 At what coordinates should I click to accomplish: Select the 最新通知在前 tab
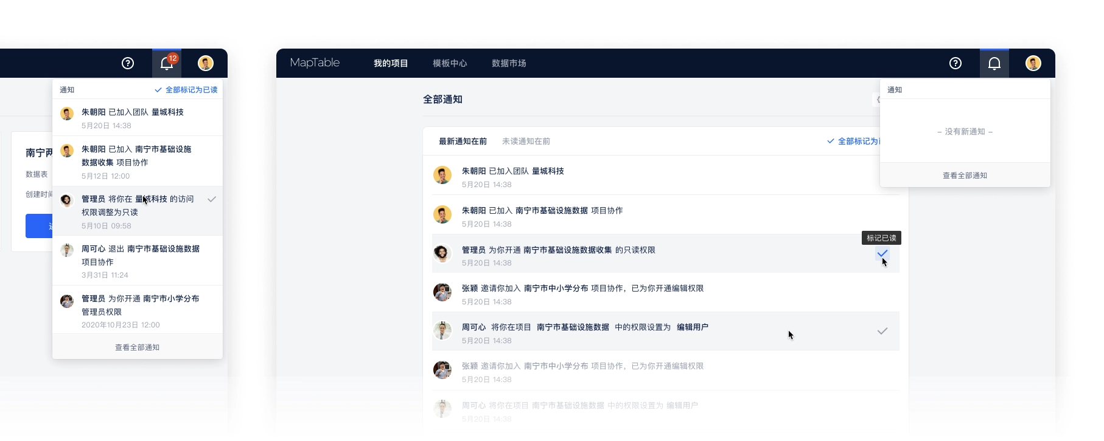(463, 142)
